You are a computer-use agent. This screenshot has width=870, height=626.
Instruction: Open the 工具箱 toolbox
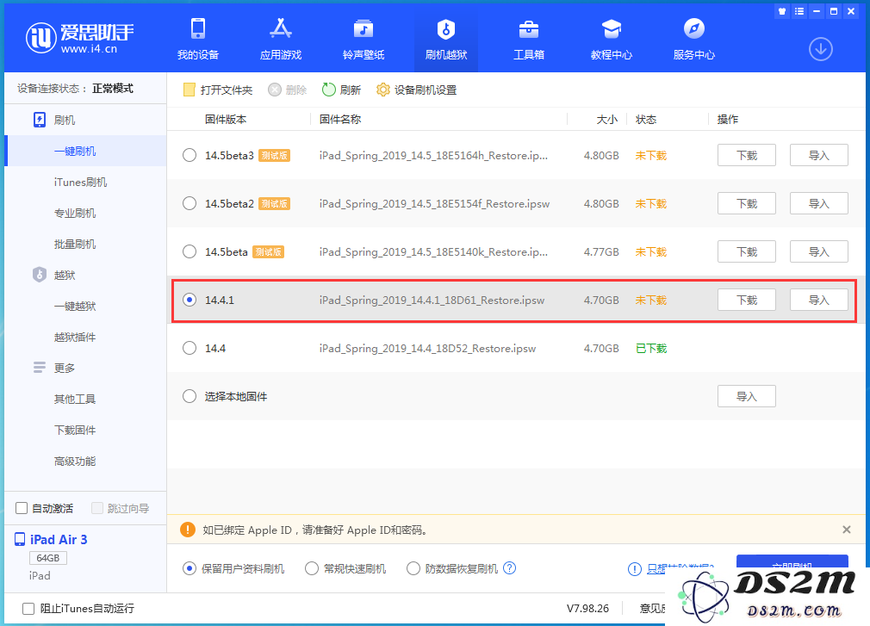tap(529, 39)
